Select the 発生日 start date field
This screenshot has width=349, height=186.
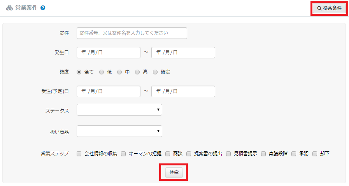click(109, 53)
